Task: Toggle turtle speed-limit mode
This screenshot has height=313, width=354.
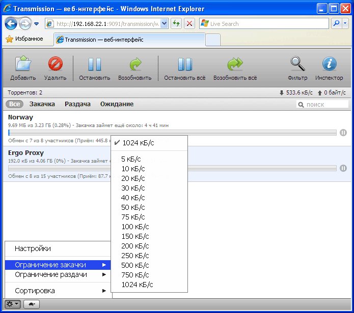Action: tap(32, 304)
